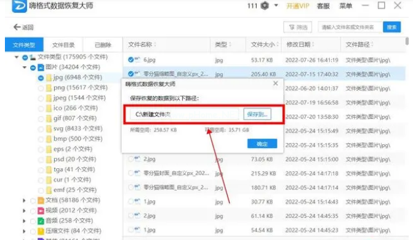Expand the 文档 (58186 个文件) node
Screen dimensions: 413x240
click(x=24, y=201)
